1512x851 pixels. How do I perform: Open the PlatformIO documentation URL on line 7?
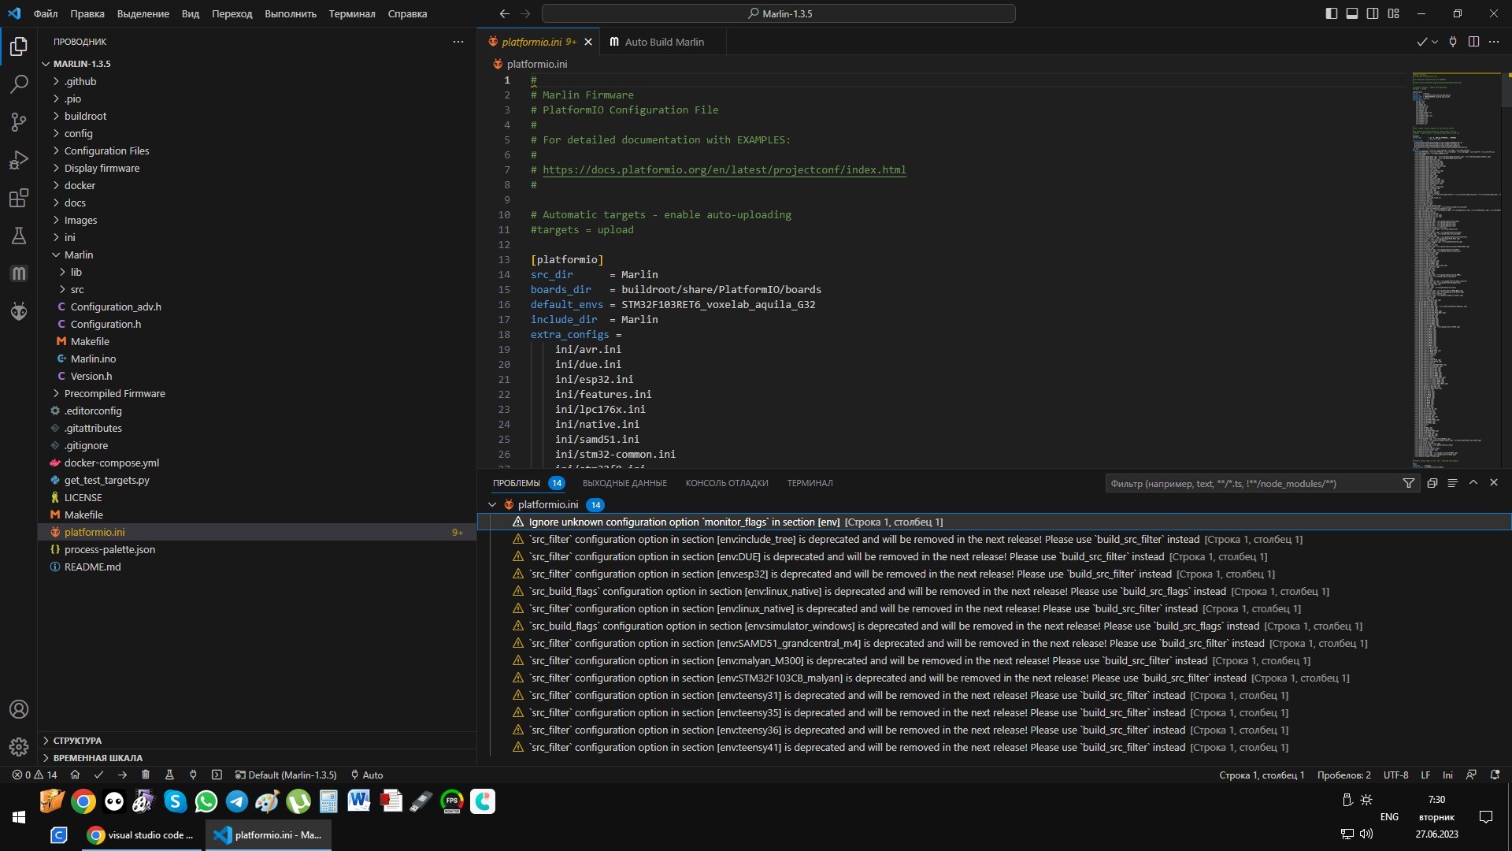click(x=724, y=169)
